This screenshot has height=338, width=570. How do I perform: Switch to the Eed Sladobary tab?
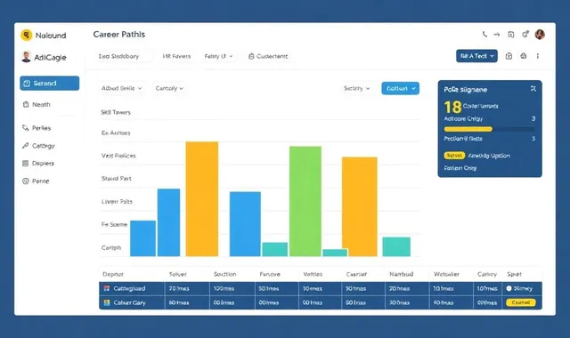pos(118,56)
